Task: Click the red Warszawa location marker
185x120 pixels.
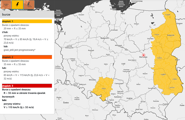Action: point(143,55)
